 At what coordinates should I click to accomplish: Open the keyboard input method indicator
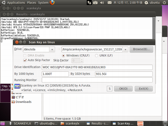(95, 2)
